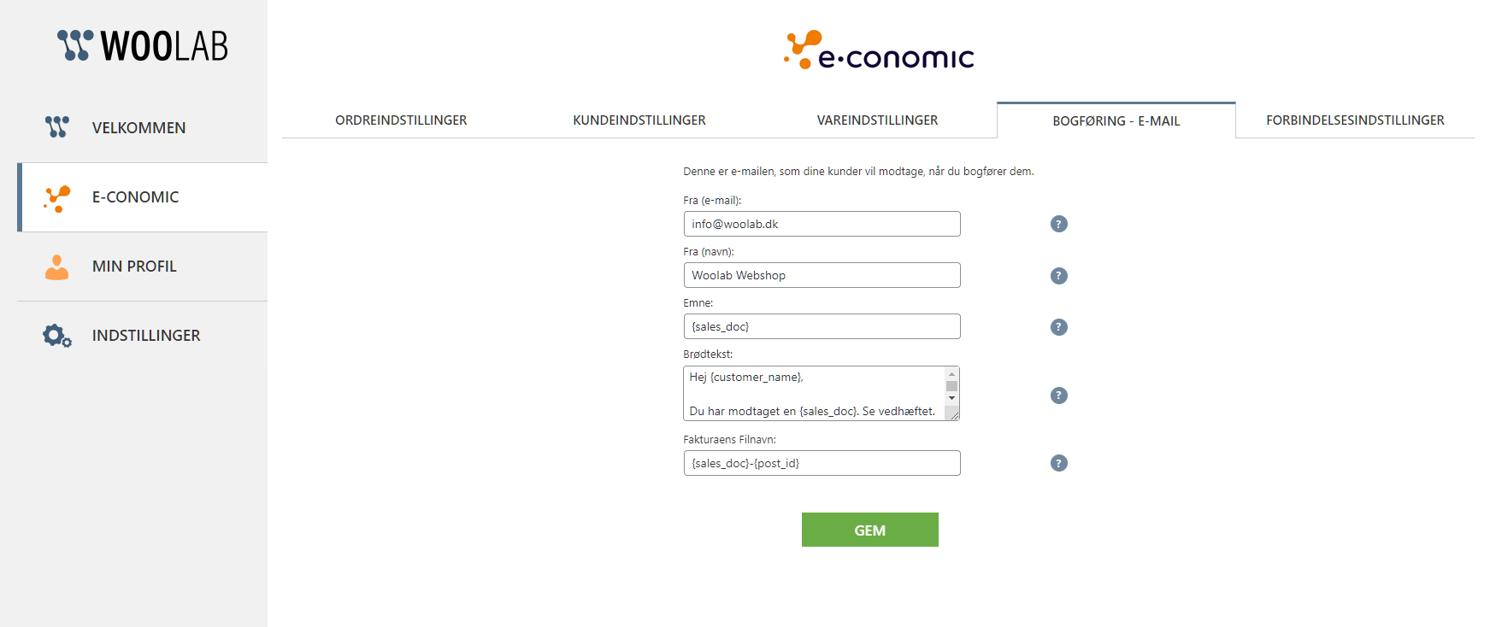Click help icon next to Fra (e-mail) field
The image size is (1490, 627).
coord(1058,224)
